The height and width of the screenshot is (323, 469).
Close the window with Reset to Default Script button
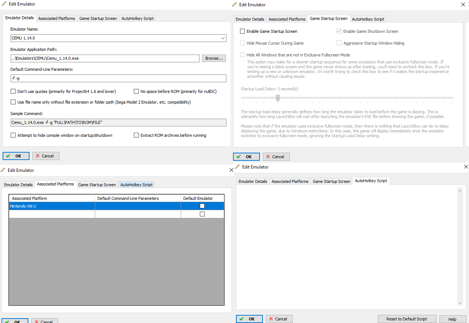pyautogui.click(x=466, y=167)
